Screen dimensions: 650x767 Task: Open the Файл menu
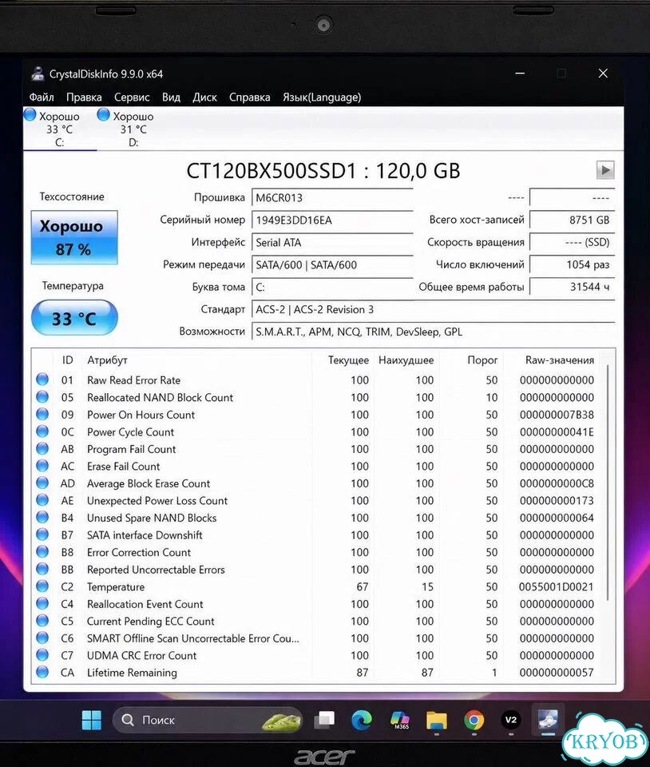tap(42, 97)
